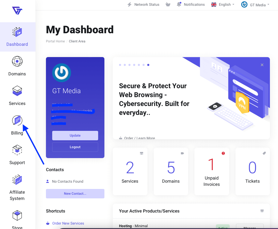Image resolution: width=278 pixels, height=229 pixels.
Task: Open the Support envelope icon
Action: [x=17, y=150]
